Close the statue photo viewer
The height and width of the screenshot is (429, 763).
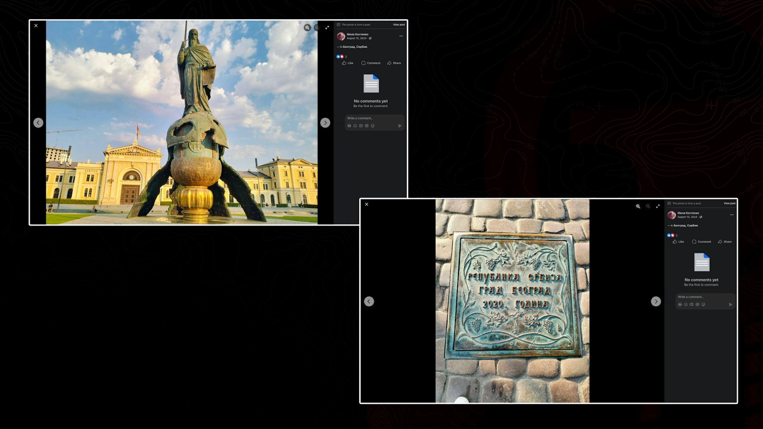[36, 26]
